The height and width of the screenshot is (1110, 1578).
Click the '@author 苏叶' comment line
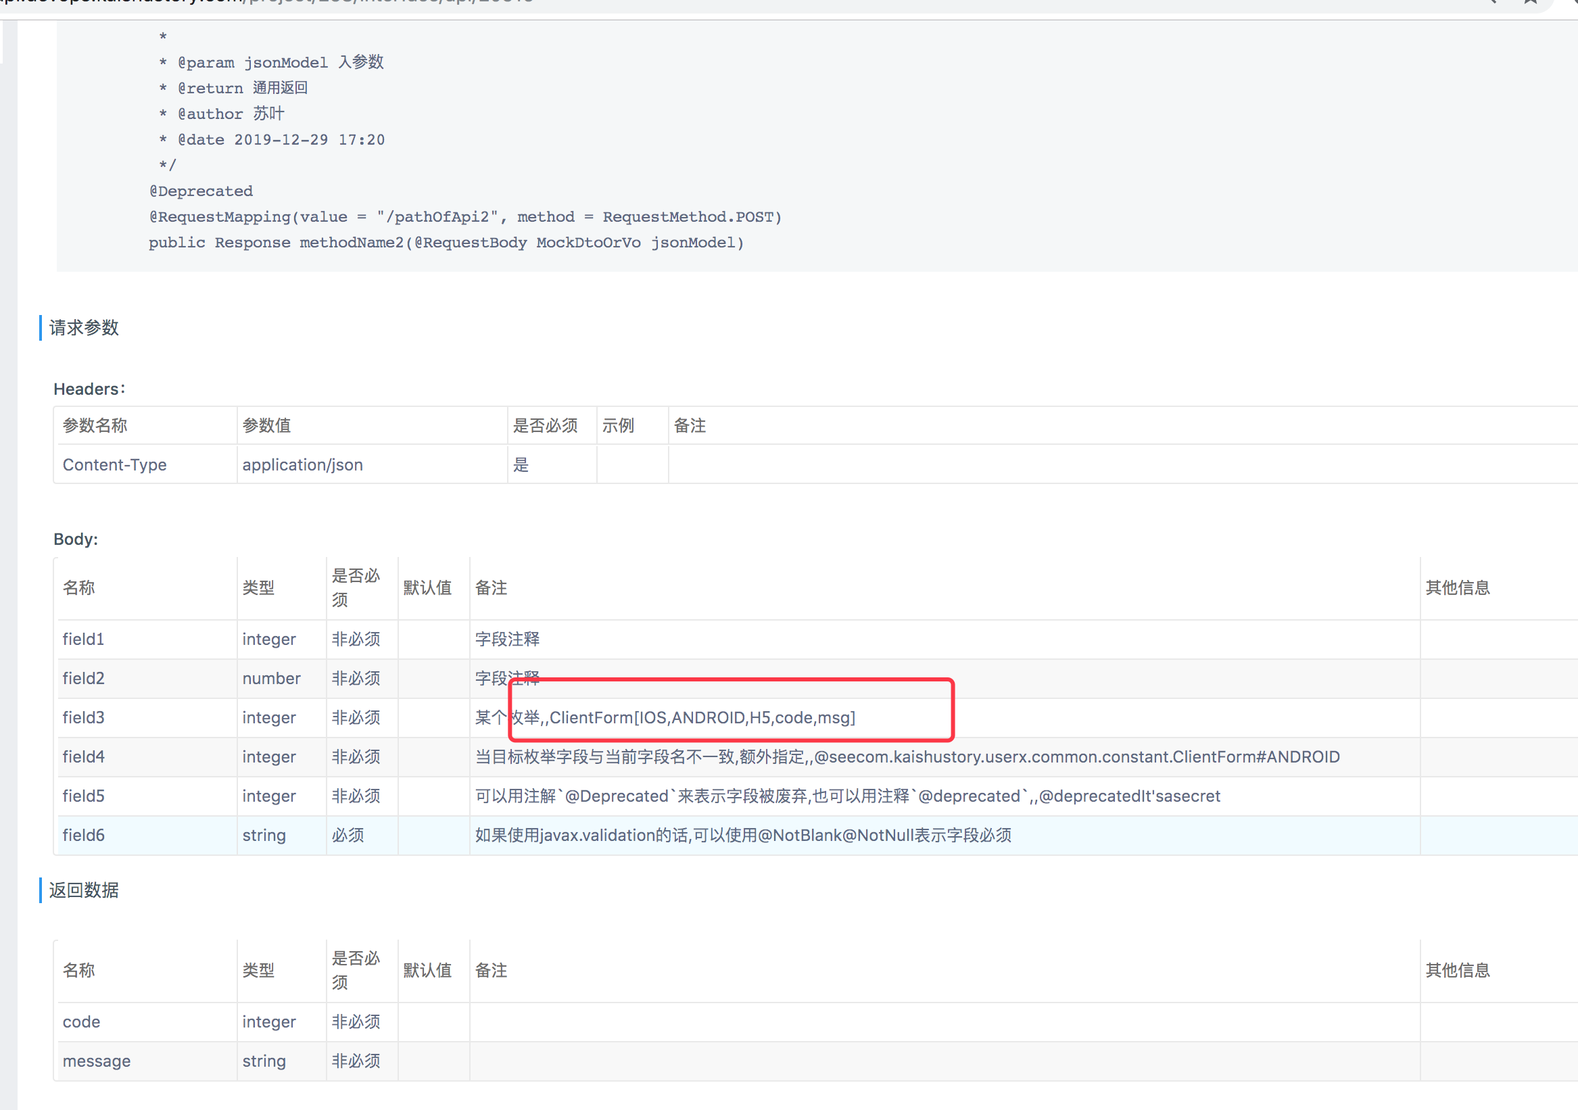(221, 114)
